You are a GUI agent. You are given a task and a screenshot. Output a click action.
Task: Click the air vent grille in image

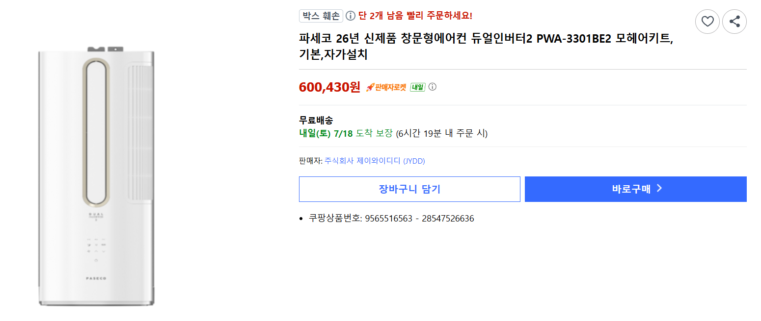coord(141,132)
